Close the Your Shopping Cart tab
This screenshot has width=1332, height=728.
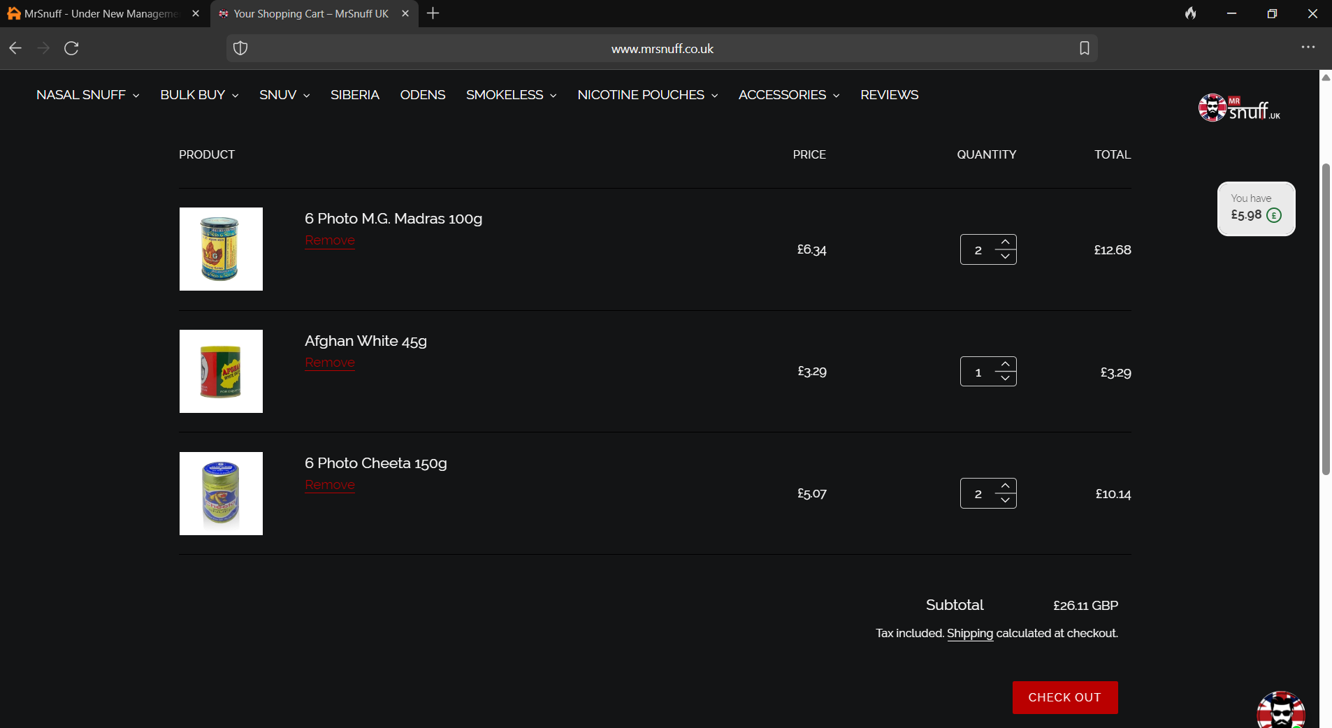[x=405, y=13]
